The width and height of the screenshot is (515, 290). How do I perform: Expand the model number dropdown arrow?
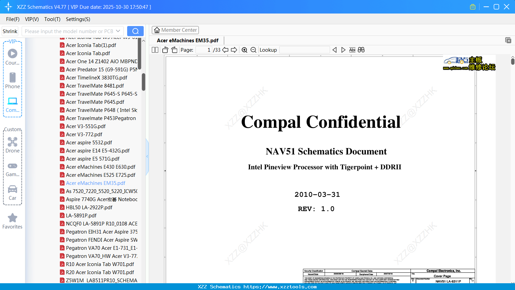[118, 31]
